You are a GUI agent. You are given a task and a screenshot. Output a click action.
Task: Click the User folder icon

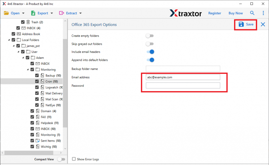(28, 52)
